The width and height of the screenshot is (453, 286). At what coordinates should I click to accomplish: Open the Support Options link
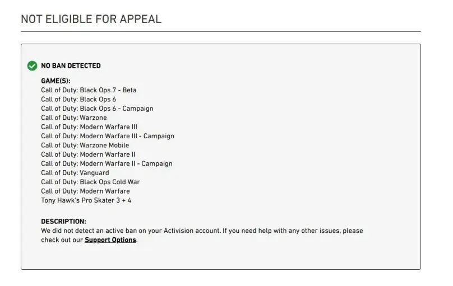[110, 240]
